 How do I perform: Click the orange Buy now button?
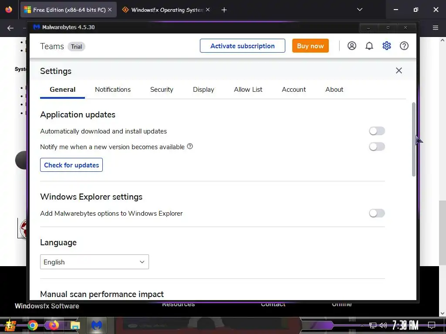coord(310,46)
